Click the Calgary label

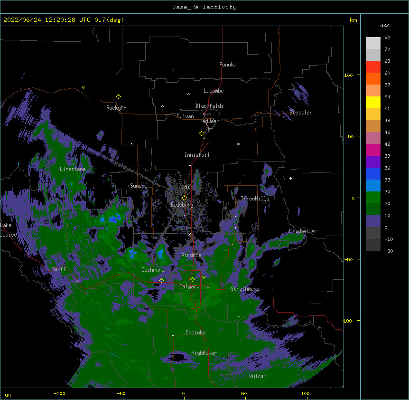[x=189, y=286]
